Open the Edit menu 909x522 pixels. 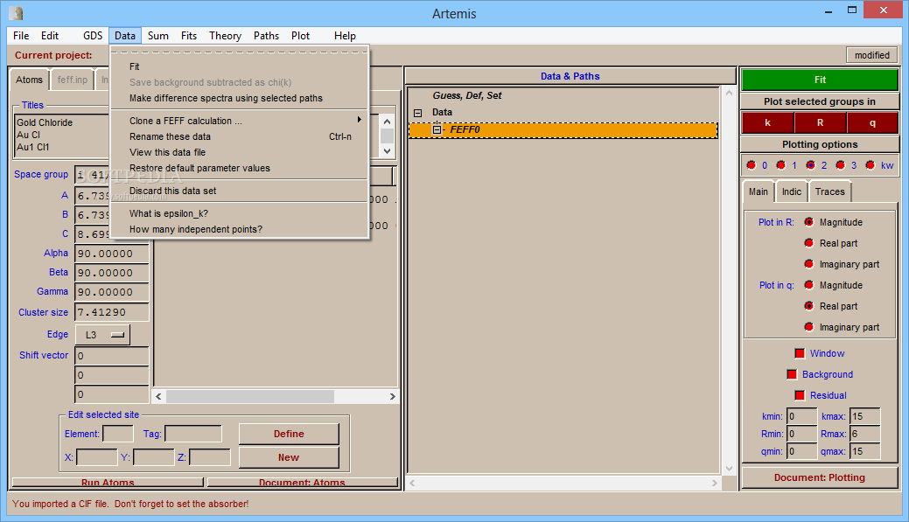(50, 35)
